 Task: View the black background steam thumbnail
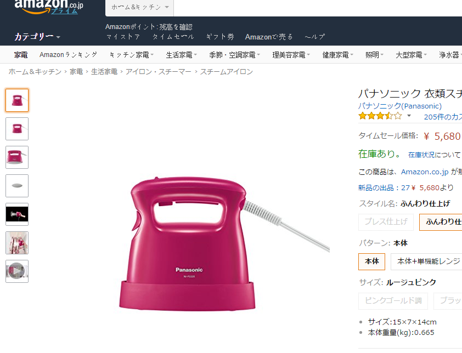tap(17, 214)
